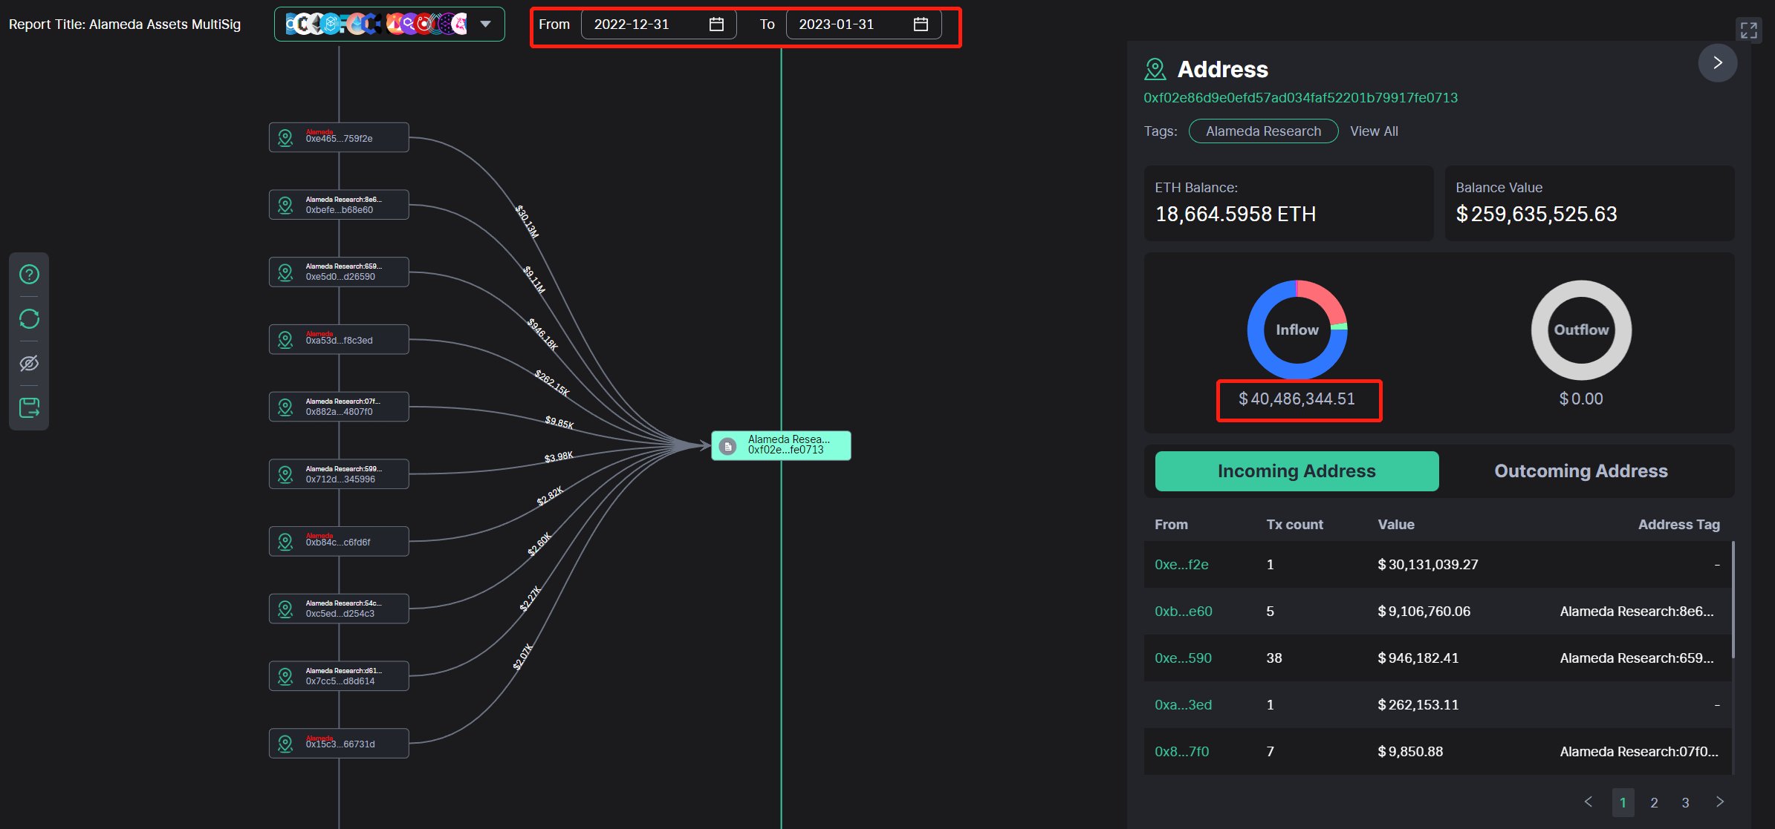Viewport: 1775px width, 829px height.
Task: Click value $30,131,039.27 in table
Action: click(x=1428, y=565)
